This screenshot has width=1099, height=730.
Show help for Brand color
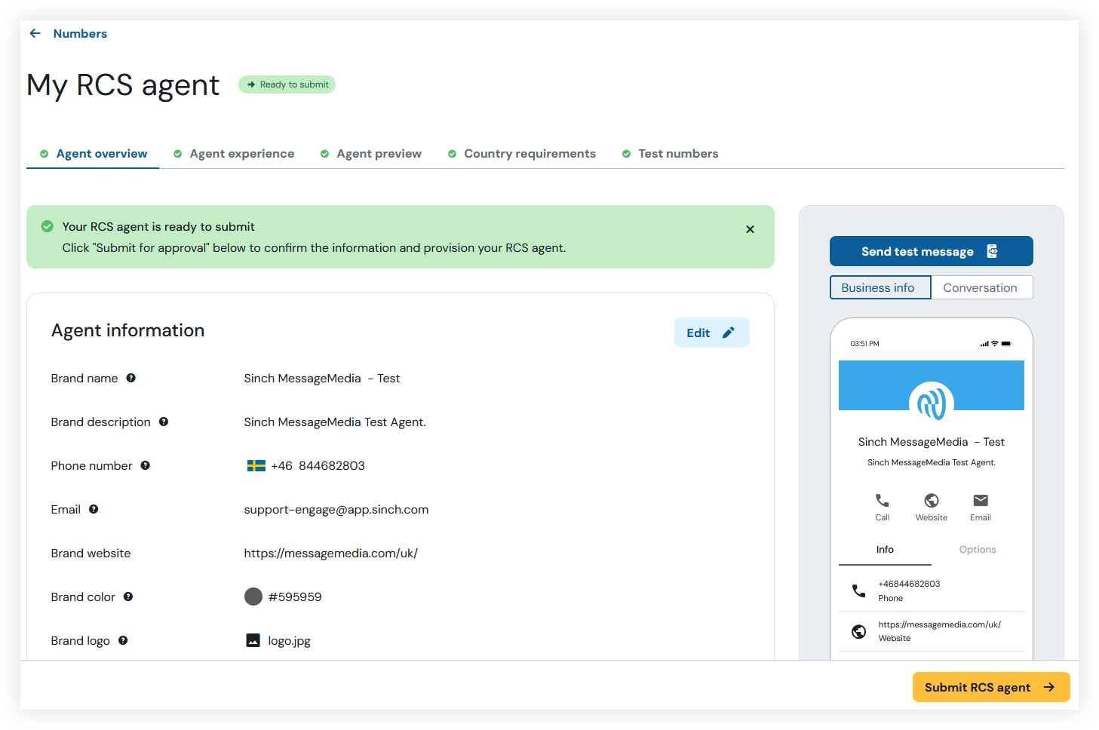[x=128, y=597]
